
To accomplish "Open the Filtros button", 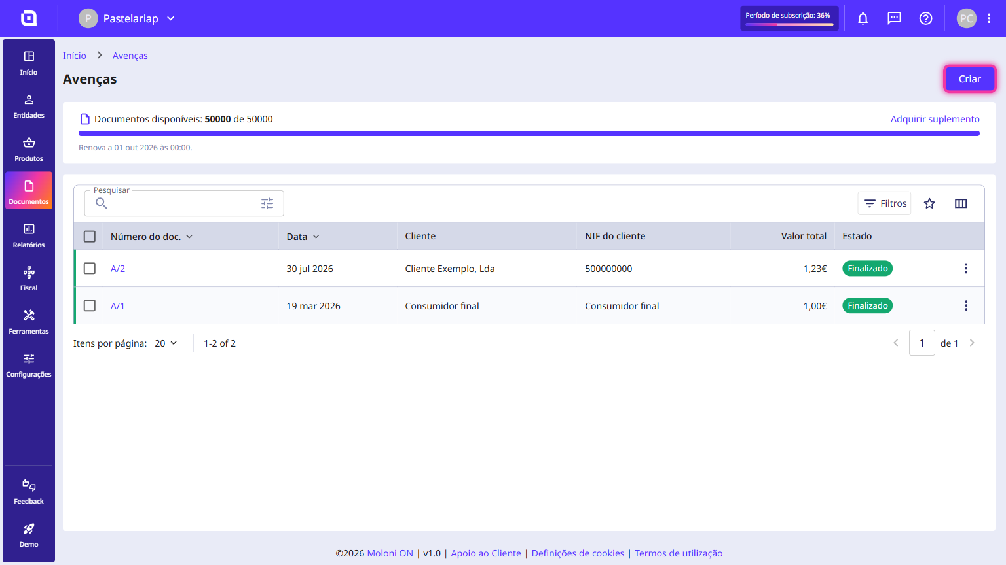I will click(x=885, y=203).
